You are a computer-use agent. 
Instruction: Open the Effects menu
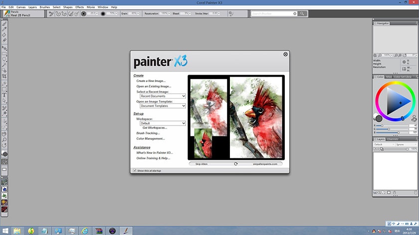click(x=79, y=7)
